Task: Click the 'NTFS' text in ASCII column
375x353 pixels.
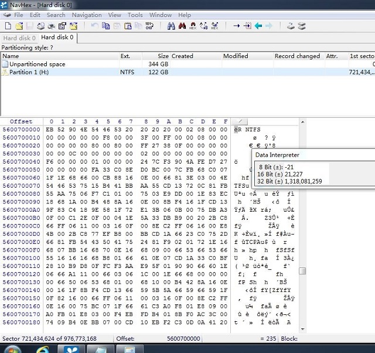Action: [x=253, y=130]
